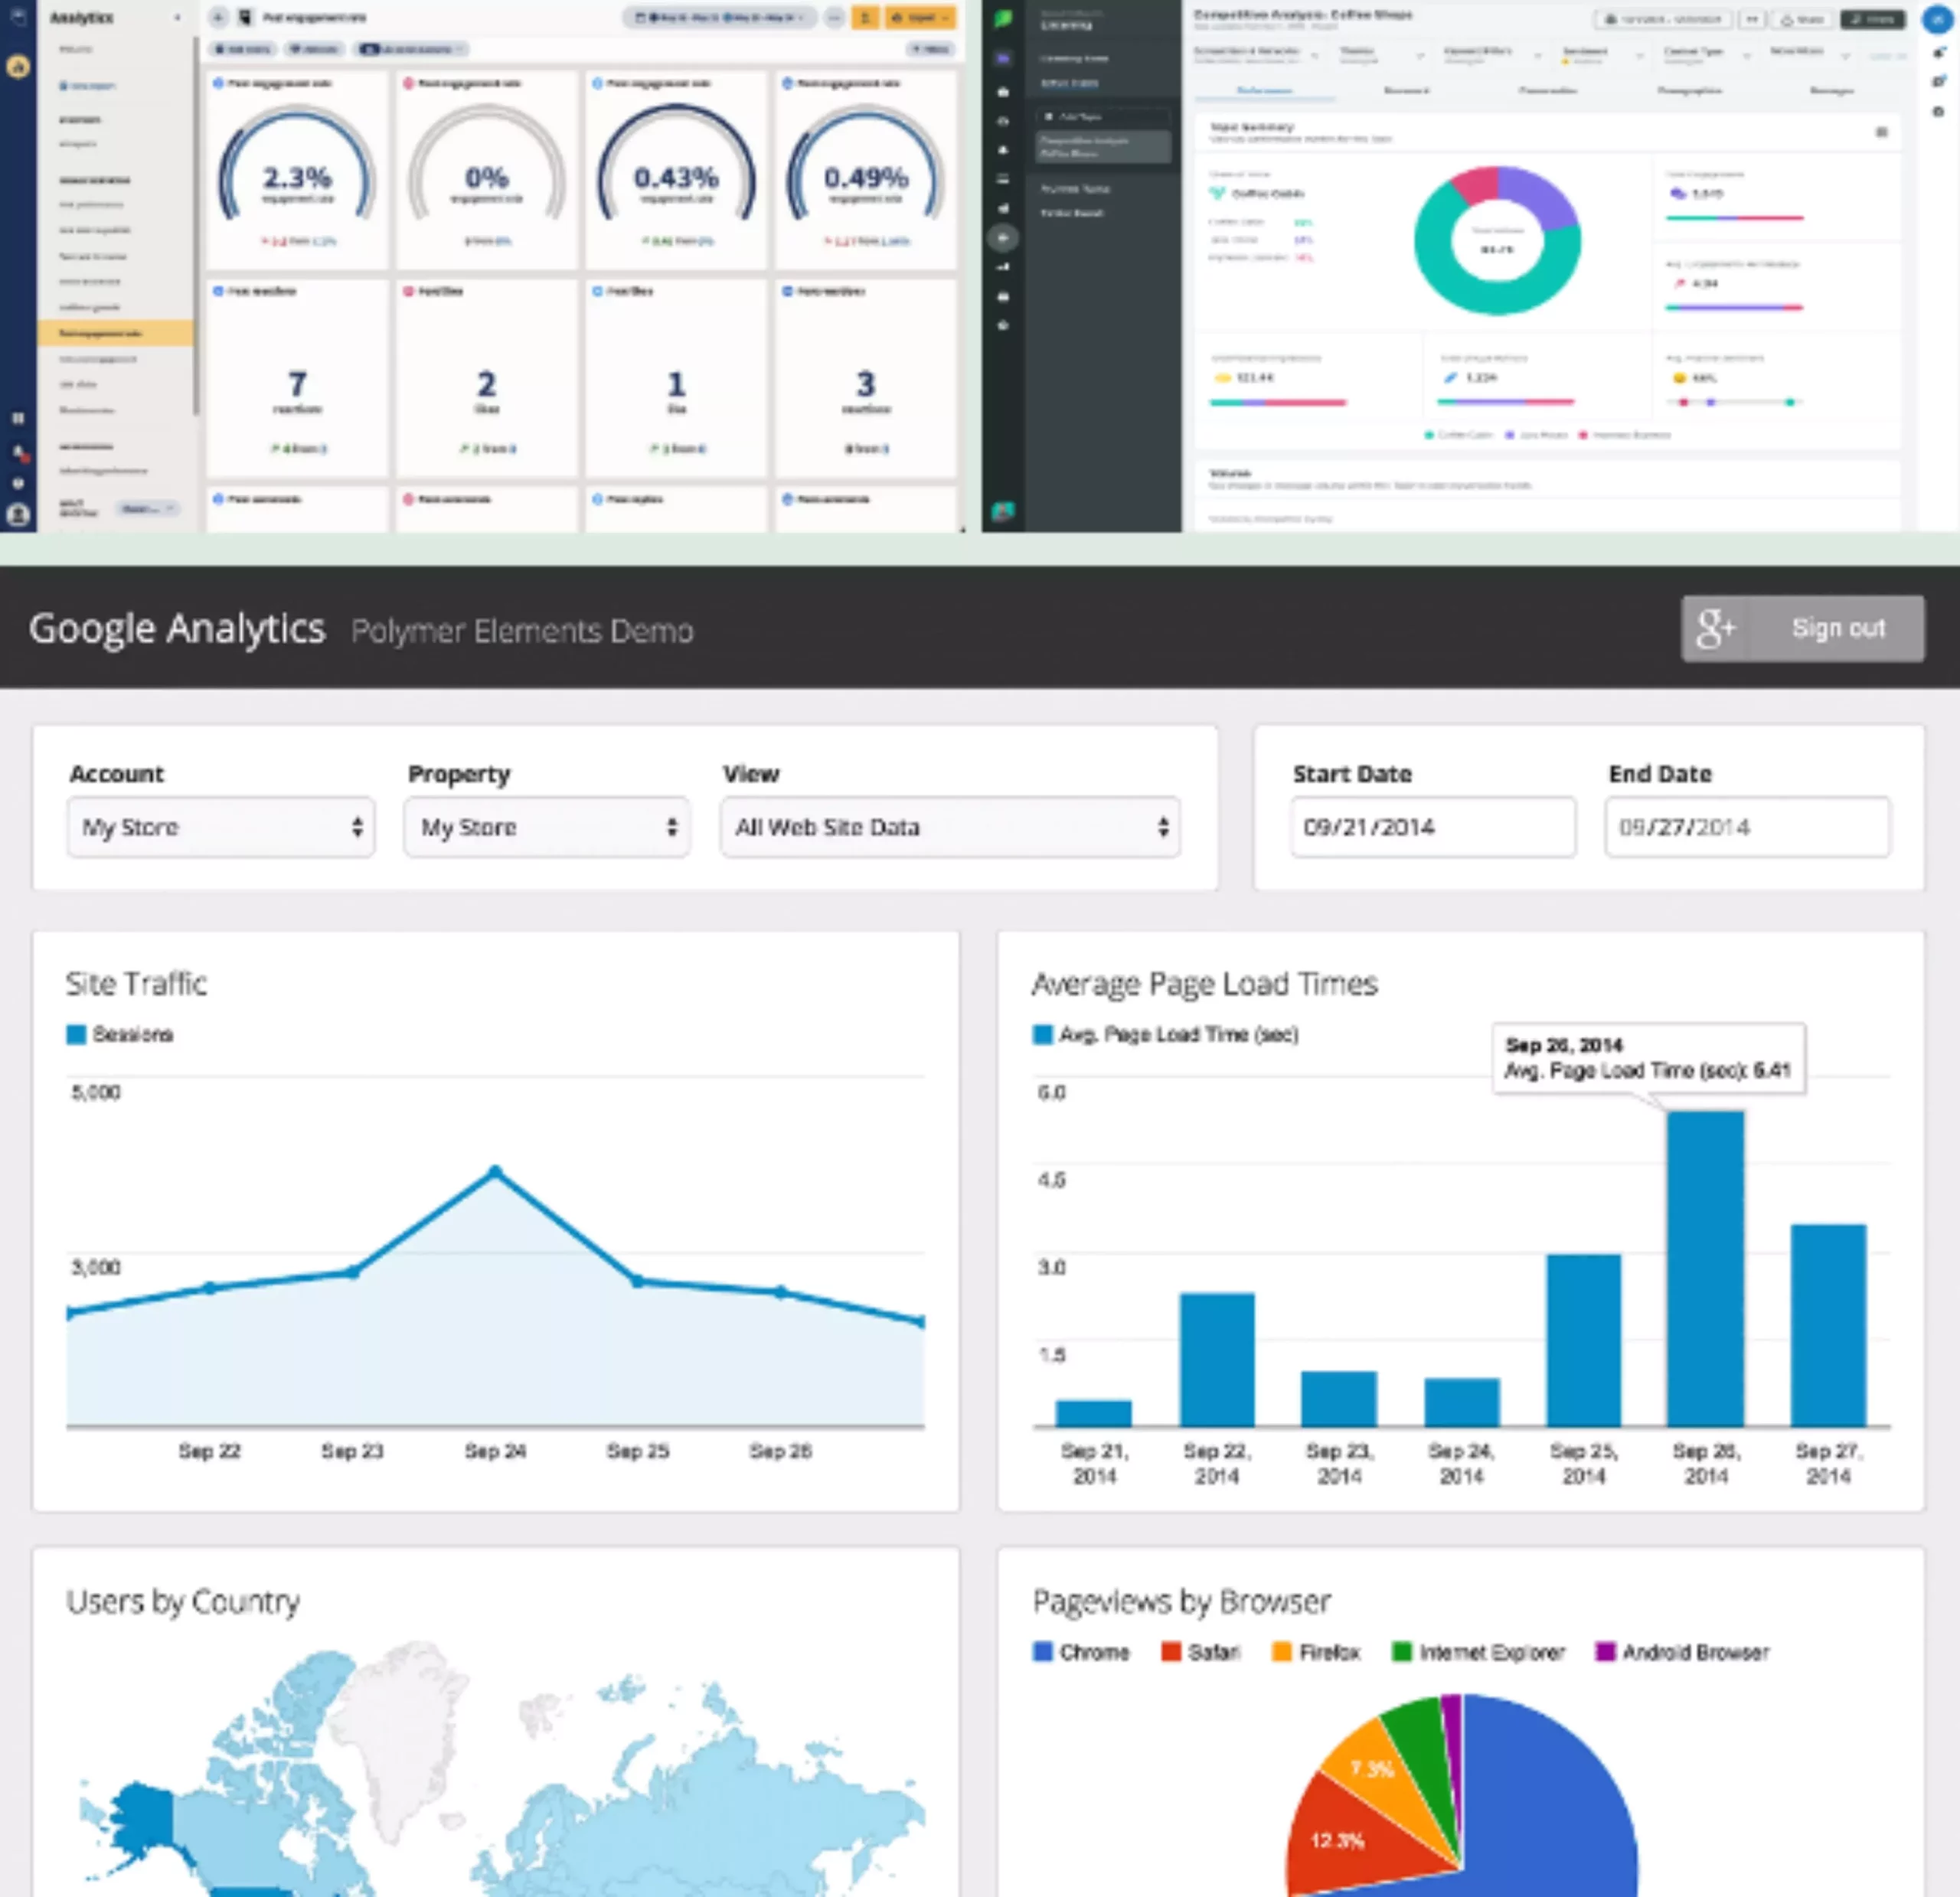Open the Property dropdown showing My Store

[547, 827]
